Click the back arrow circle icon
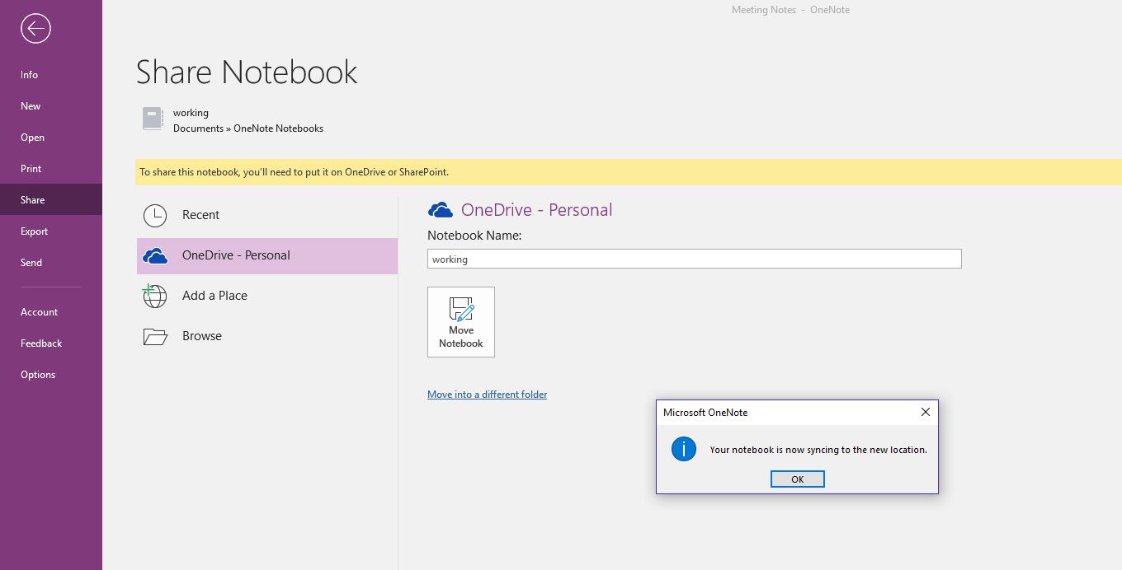Screen dimensions: 1122x570 click(x=35, y=29)
